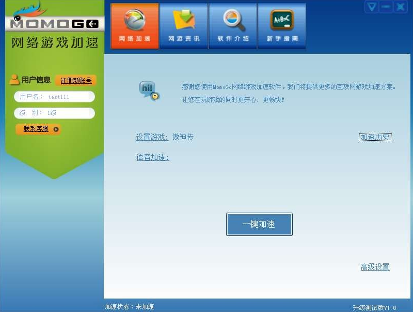Click the 升级测试版V1.0 version text
413x312 pixels.
(x=374, y=307)
